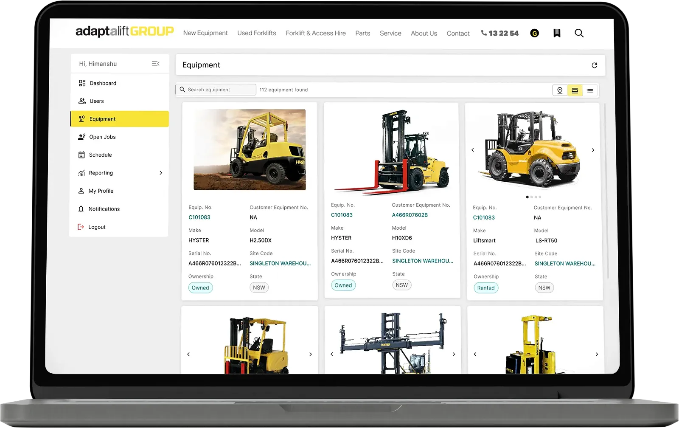
Task: Click the Dashboard grid icon
Action: tap(82, 83)
